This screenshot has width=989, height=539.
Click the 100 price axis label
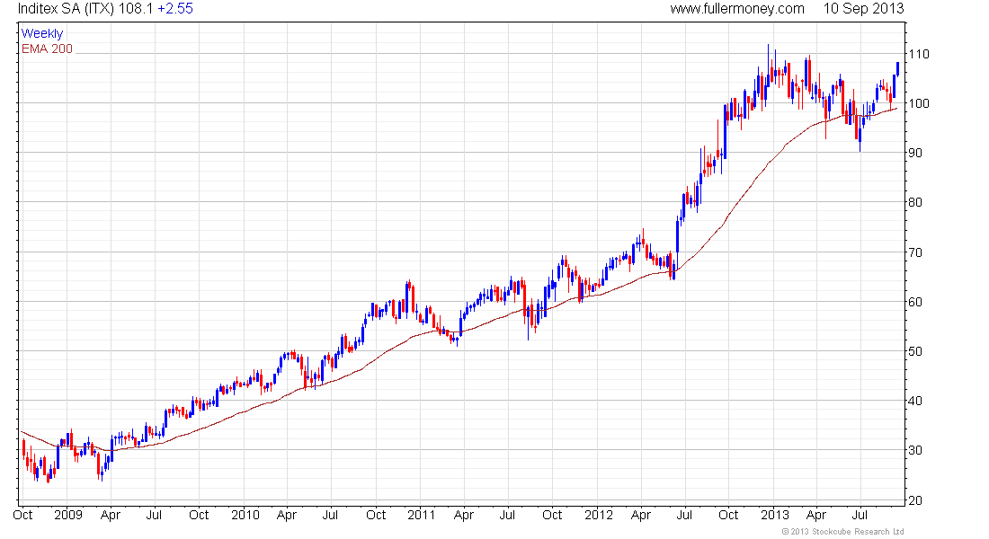[x=918, y=103]
